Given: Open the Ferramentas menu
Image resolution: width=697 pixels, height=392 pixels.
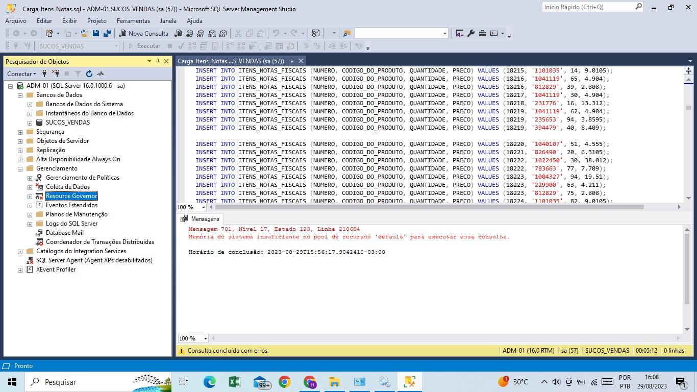Looking at the screenshot, I should [x=133, y=21].
